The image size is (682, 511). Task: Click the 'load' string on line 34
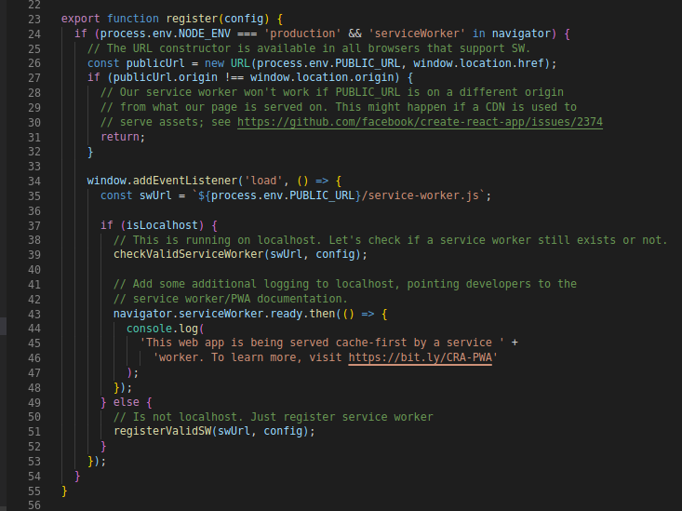pos(263,181)
